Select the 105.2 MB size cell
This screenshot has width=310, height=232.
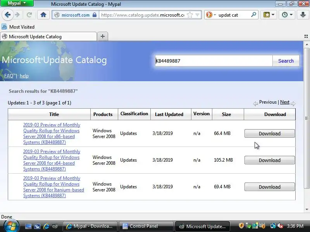(224, 160)
